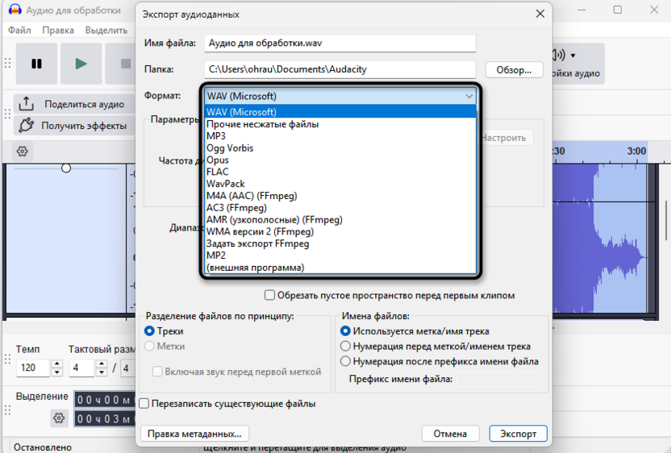Click the file name input field
The width and height of the screenshot is (671, 453).
[340, 44]
